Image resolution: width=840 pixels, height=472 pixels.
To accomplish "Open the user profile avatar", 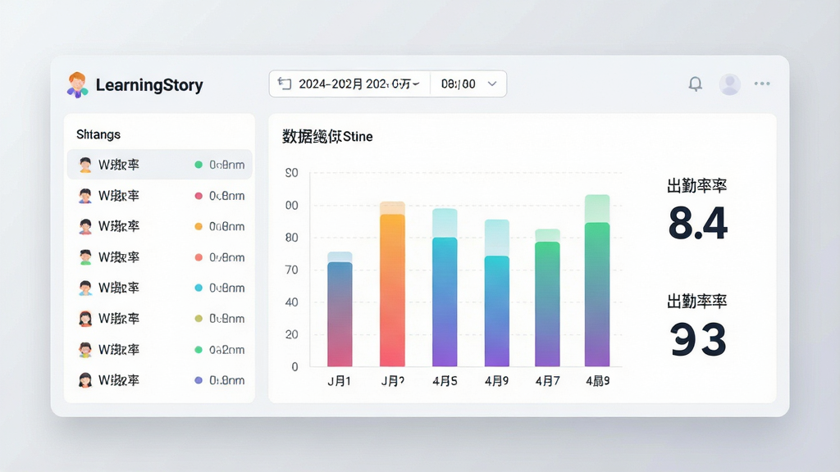I will (729, 84).
